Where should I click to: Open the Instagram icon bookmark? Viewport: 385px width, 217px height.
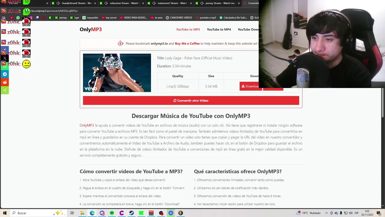(31, 17)
